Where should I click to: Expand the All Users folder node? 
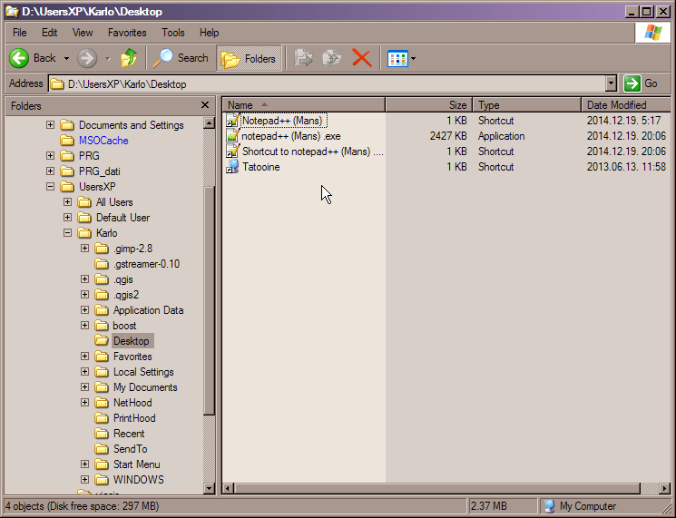[x=68, y=202]
